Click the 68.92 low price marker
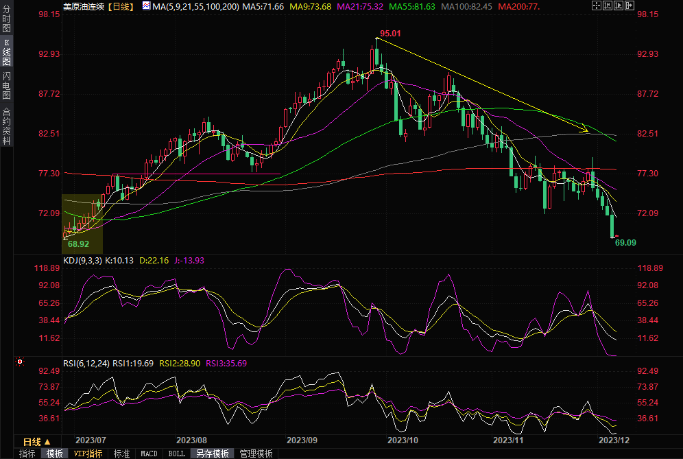Image resolution: width=683 pixels, height=459 pixels. tap(78, 244)
